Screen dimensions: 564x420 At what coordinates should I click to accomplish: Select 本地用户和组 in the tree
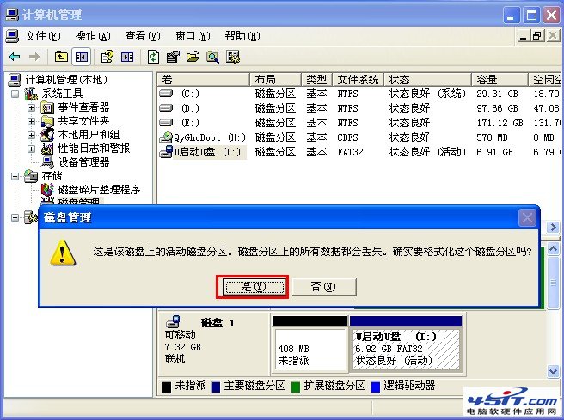point(89,134)
